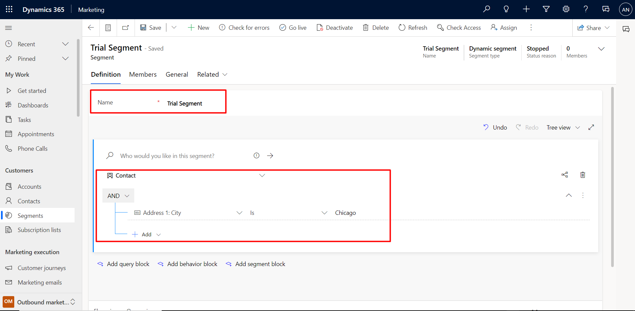635x311 pixels.
Task: Open global search in the top bar
Action: [x=486, y=9]
